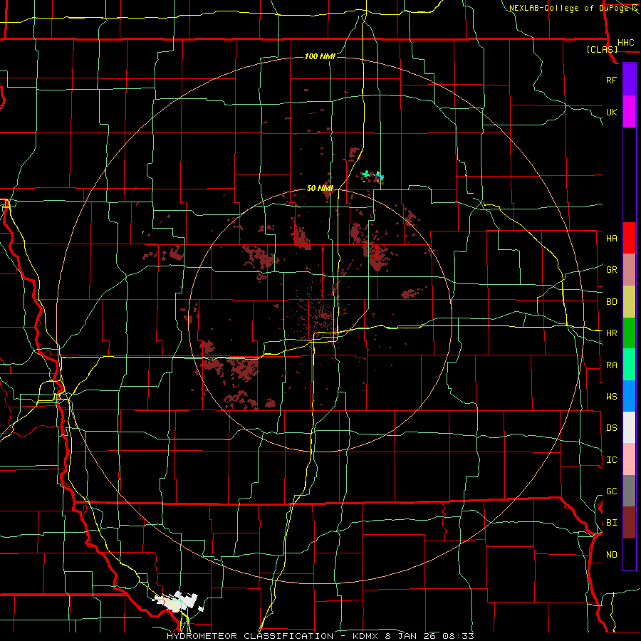Click the '50 NMI' range ring label
641x641 pixels.
click(x=320, y=188)
